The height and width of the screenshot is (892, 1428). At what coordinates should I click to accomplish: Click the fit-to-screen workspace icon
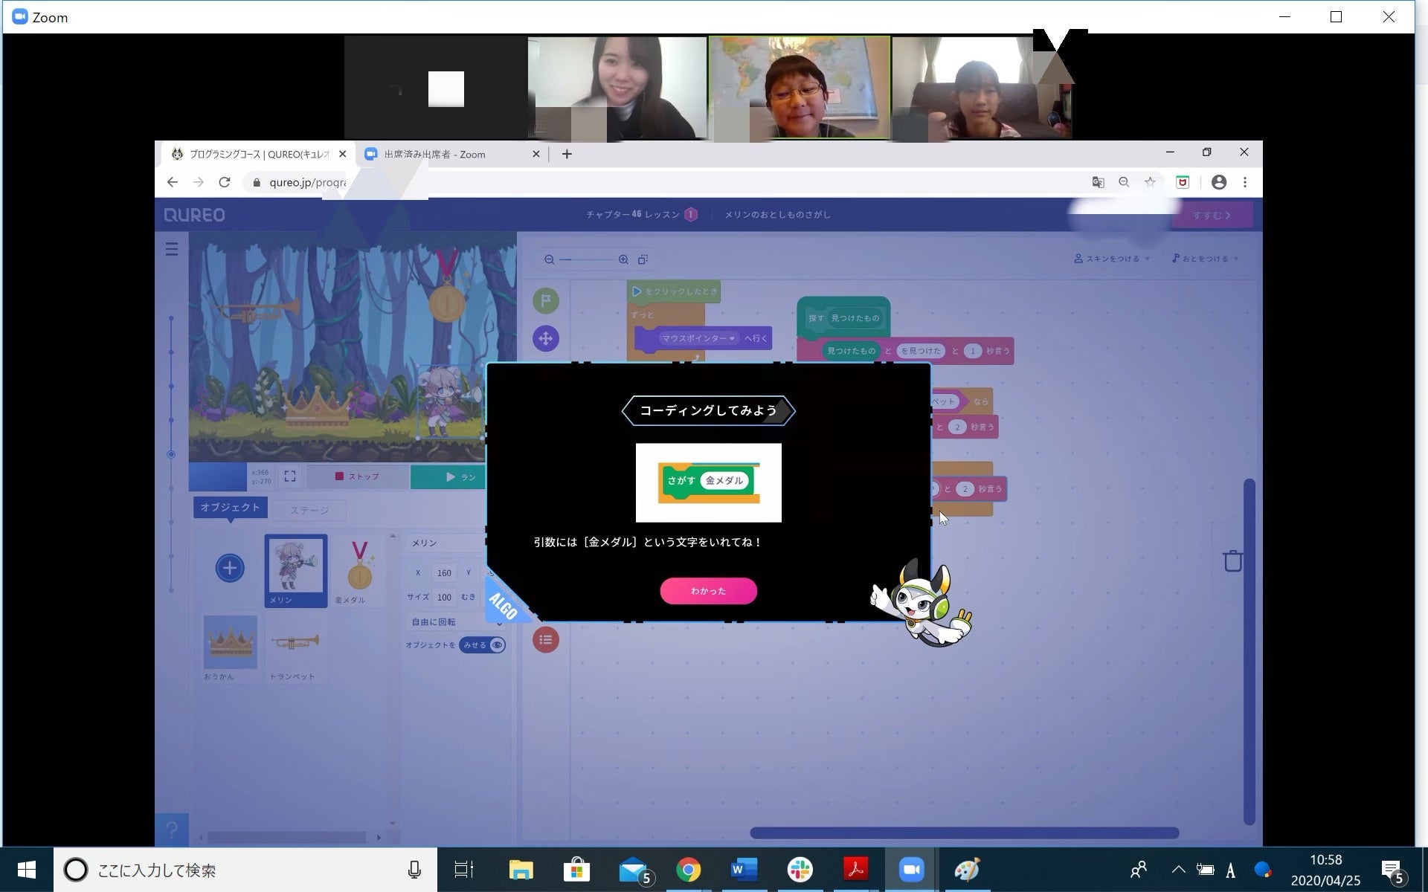[x=643, y=259]
